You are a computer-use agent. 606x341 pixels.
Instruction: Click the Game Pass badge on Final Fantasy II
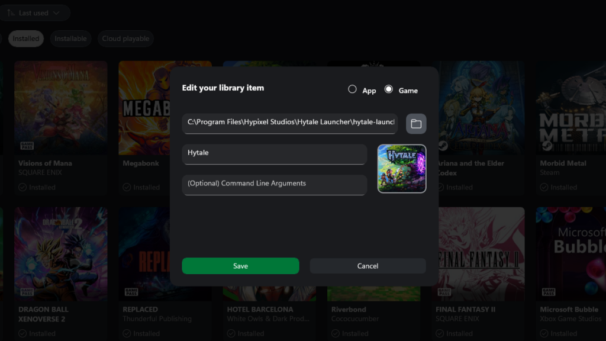[444, 292]
